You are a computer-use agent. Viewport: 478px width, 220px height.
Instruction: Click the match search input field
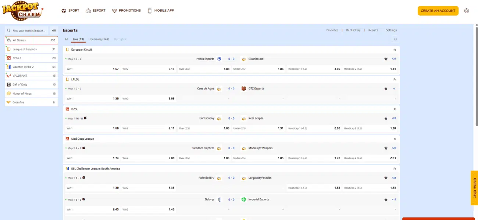click(27, 31)
